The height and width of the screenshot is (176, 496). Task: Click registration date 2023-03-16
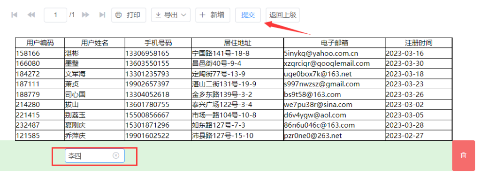point(419,53)
